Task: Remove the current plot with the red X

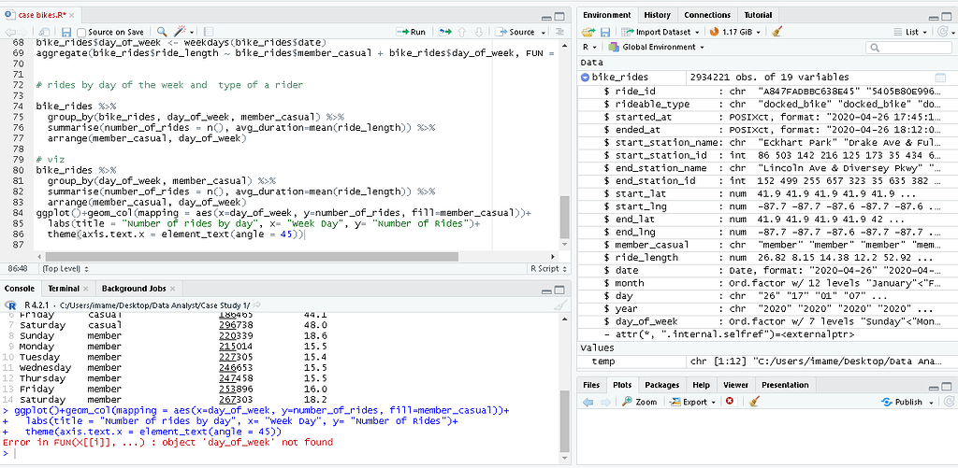Action: [x=729, y=402]
